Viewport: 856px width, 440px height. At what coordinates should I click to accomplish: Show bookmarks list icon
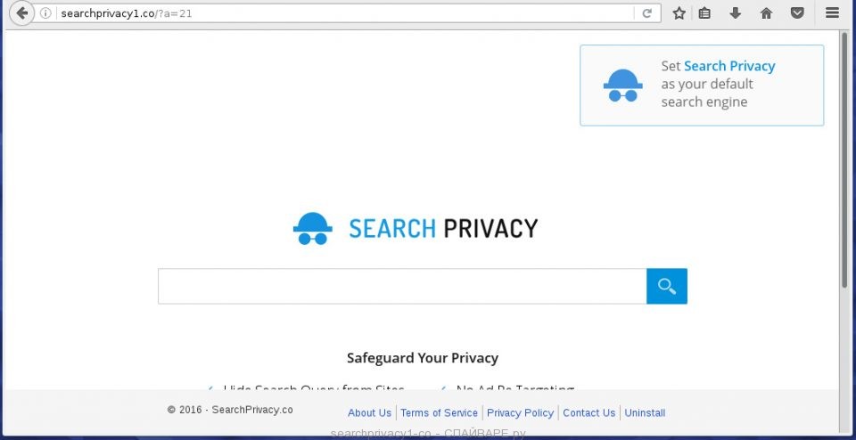tap(704, 13)
